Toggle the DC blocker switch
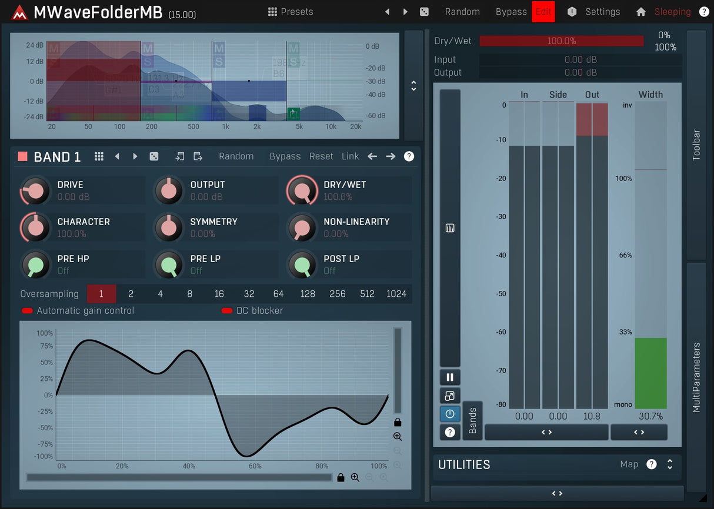714x509 pixels. click(227, 311)
